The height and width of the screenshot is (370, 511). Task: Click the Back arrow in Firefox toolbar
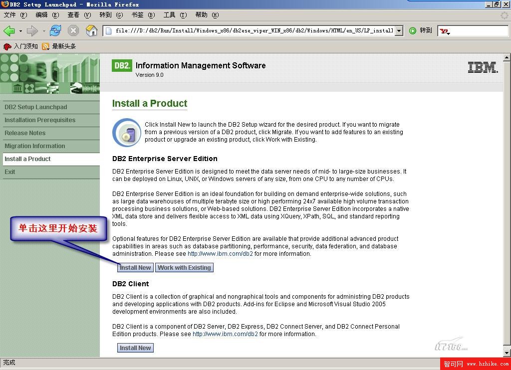tap(9, 31)
